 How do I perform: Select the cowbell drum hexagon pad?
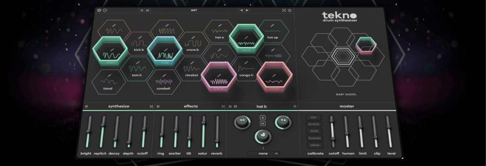pos(163,82)
